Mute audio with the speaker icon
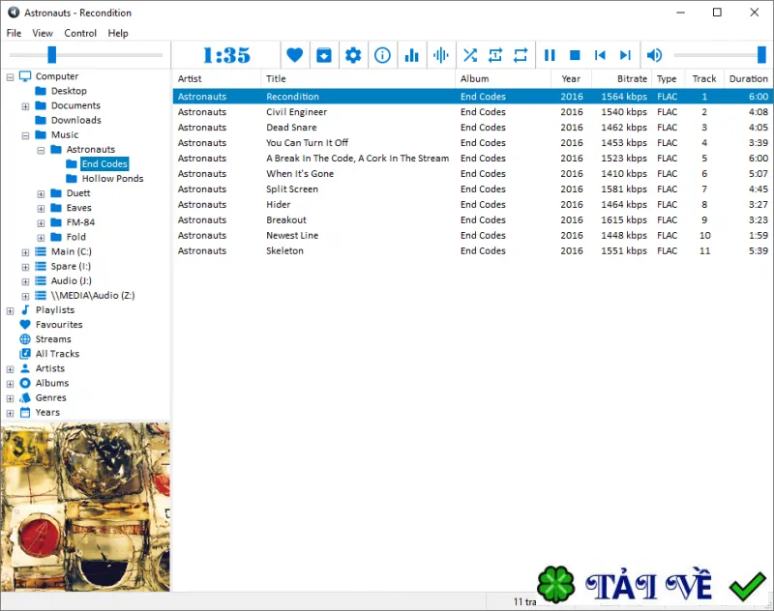This screenshot has height=611, width=774. click(655, 55)
